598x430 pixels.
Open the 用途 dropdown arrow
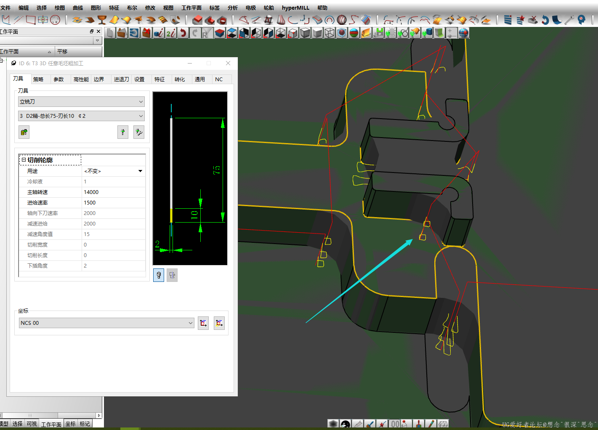[141, 171]
